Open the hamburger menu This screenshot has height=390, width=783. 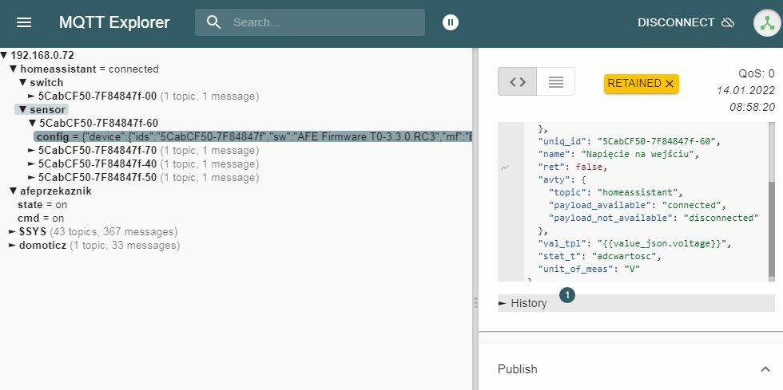click(x=24, y=22)
